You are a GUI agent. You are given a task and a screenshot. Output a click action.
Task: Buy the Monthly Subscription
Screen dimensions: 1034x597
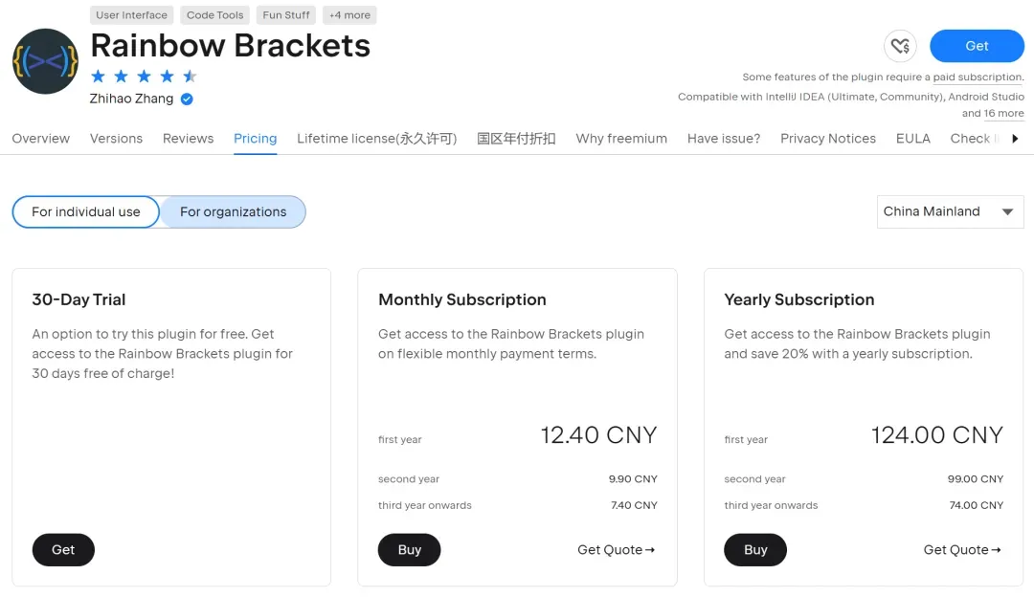pos(410,550)
